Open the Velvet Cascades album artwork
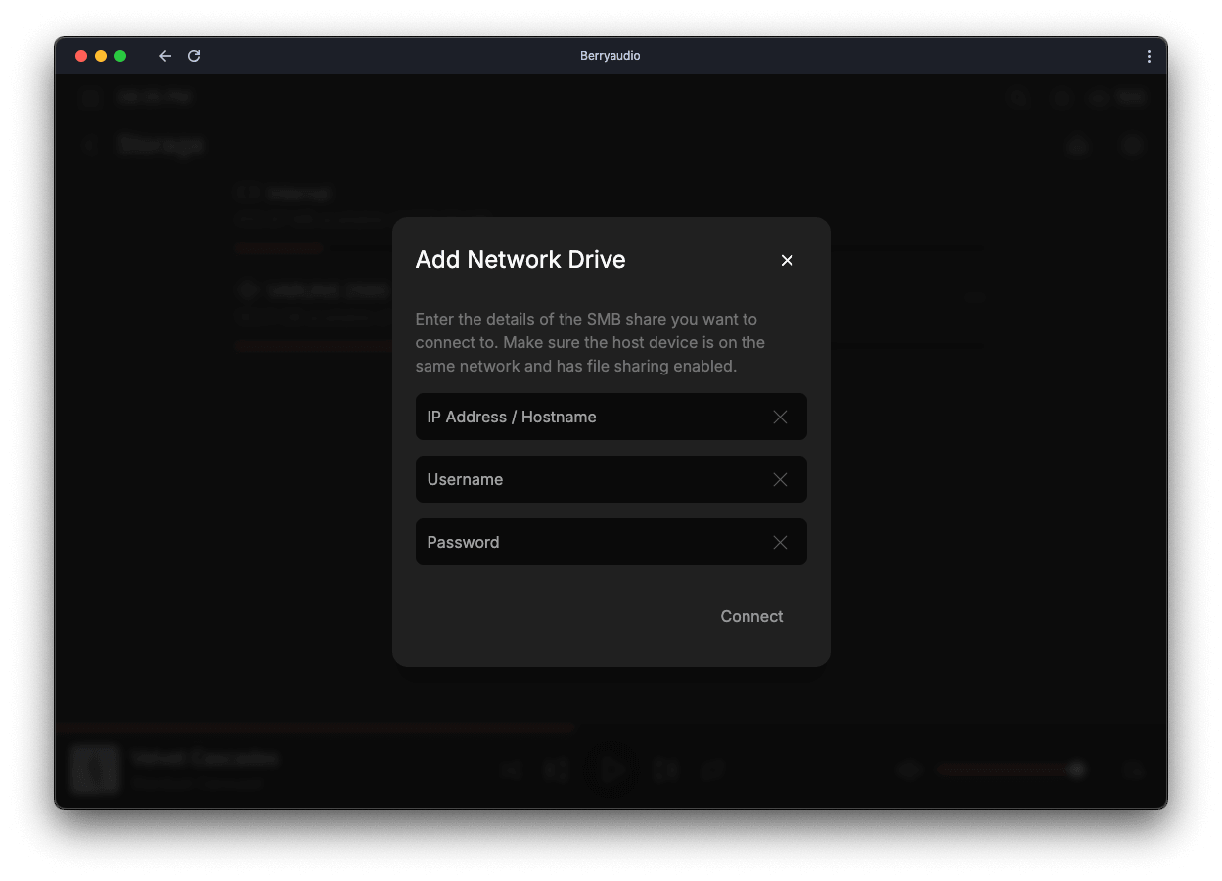 tap(95, 770)
